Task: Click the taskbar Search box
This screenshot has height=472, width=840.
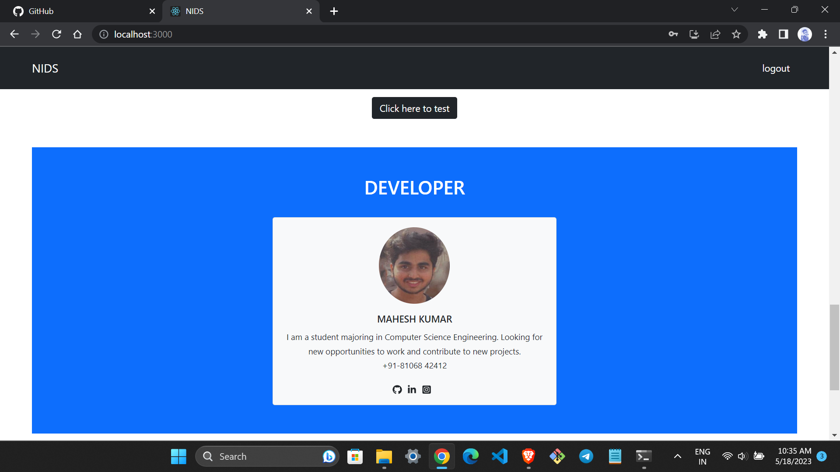Action: pyautogui.click(x=267, y=456)
